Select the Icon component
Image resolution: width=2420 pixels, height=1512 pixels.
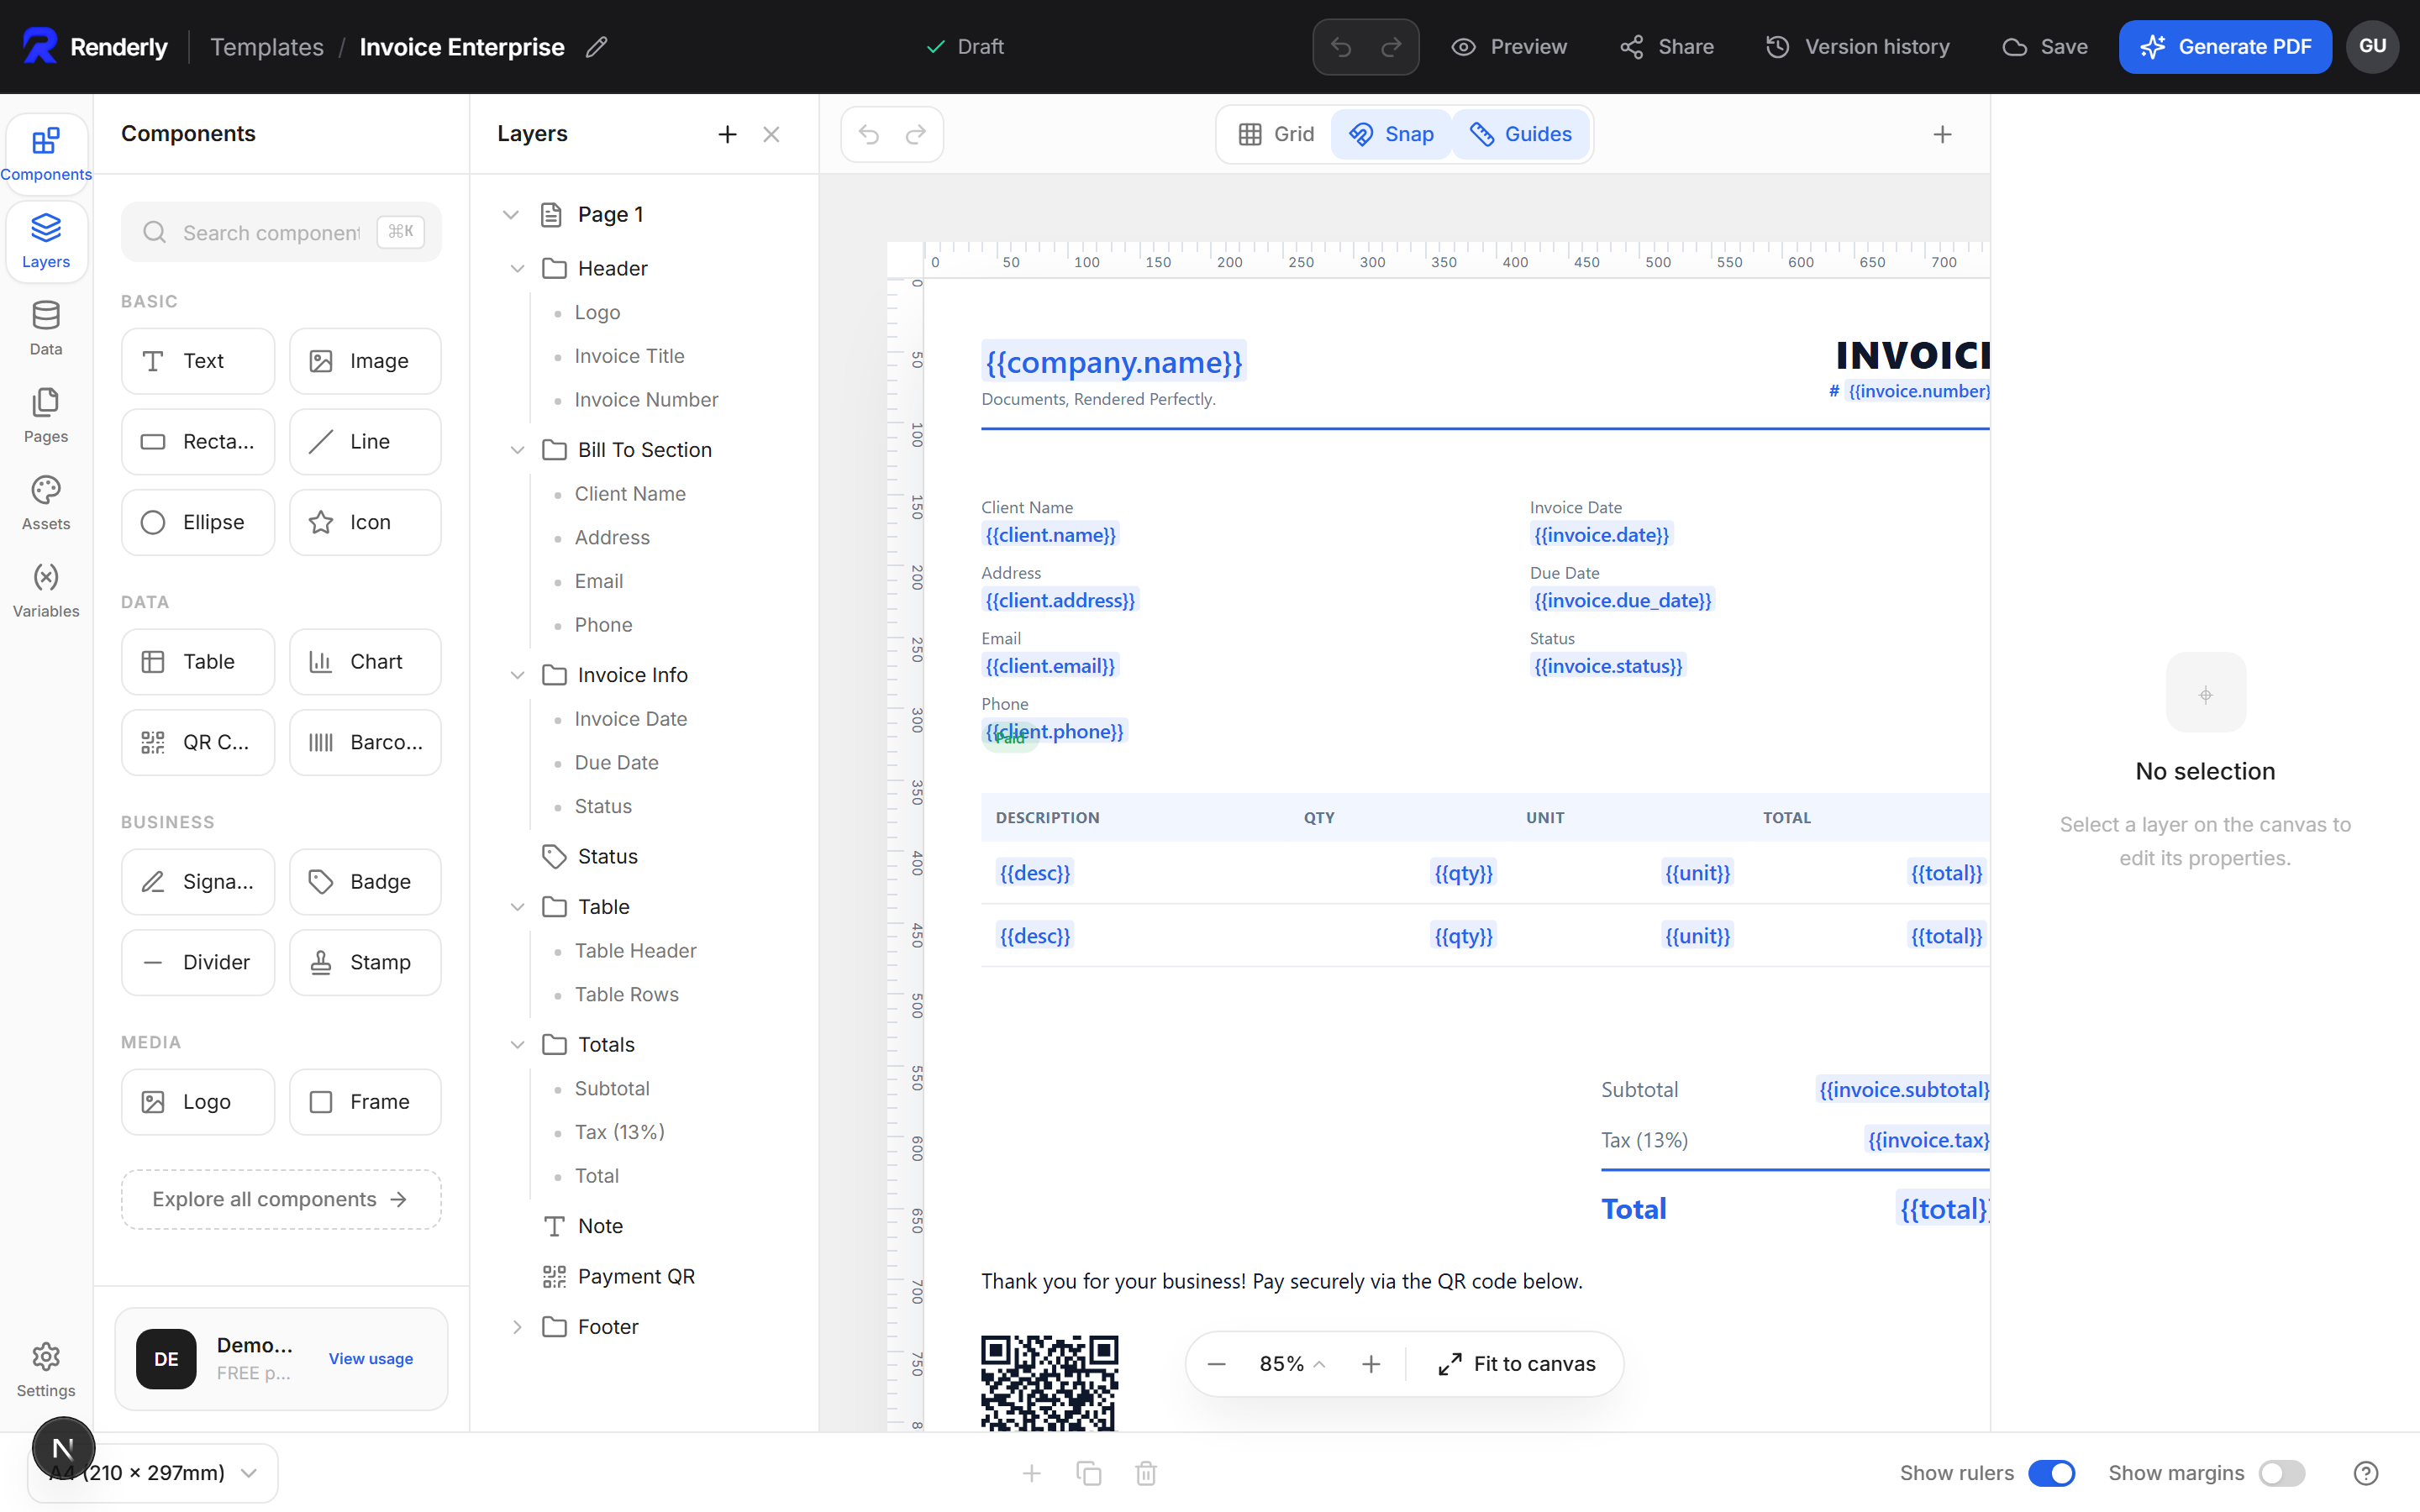coord(365,522)
